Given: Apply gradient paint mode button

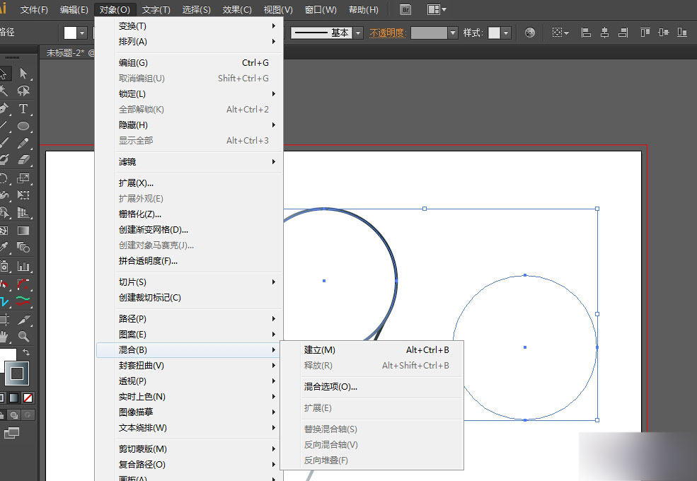Looking at the screenshot, I should pyautogui.click(x=14, y=398).
